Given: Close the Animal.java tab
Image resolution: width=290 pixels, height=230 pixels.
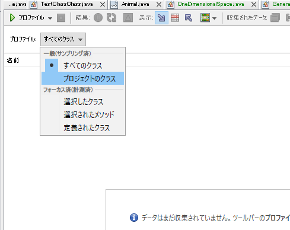Looking at the screenshot, I should [159, 4].
